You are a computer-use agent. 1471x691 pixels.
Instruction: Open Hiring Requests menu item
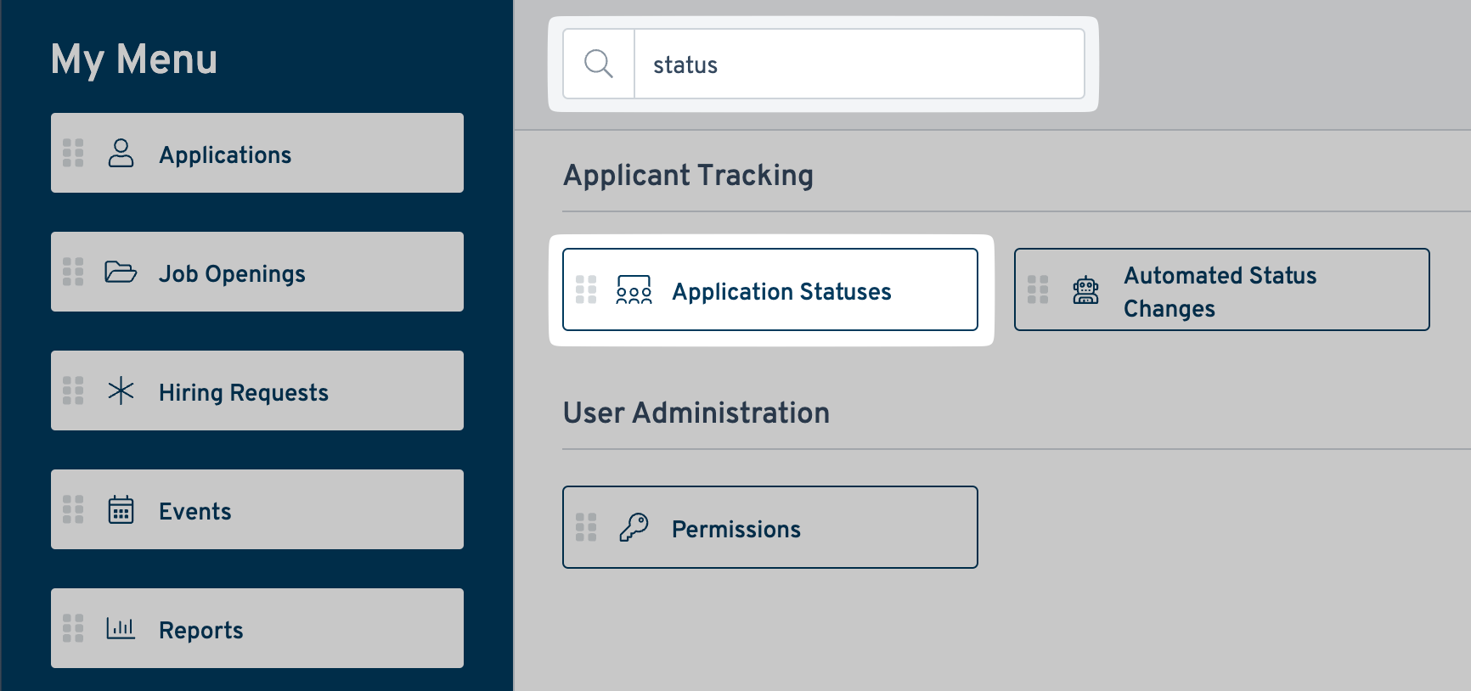point(243,392)
